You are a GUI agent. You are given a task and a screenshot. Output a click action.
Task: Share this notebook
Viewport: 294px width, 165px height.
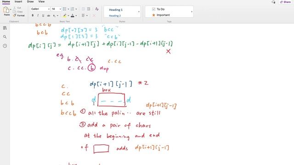click(285, 2)
